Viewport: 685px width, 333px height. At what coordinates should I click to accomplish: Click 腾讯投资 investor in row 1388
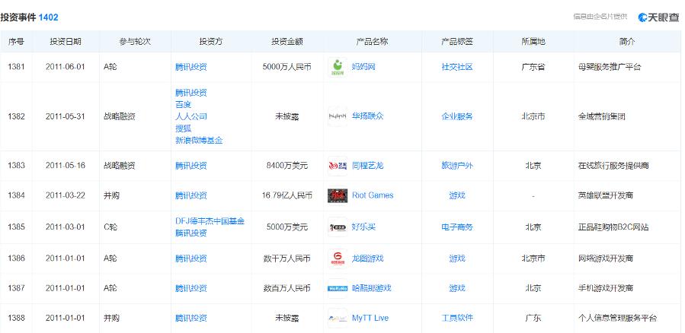191,319
